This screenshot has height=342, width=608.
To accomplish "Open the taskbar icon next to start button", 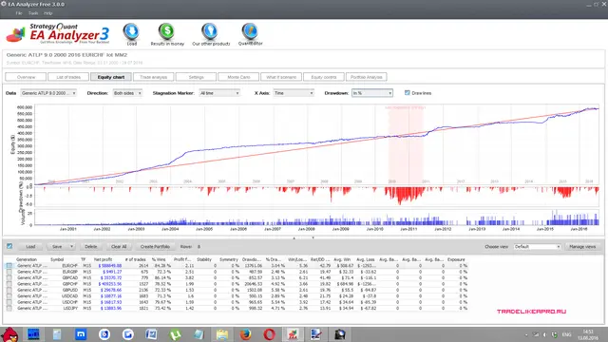I will click(x=33, y=334).
